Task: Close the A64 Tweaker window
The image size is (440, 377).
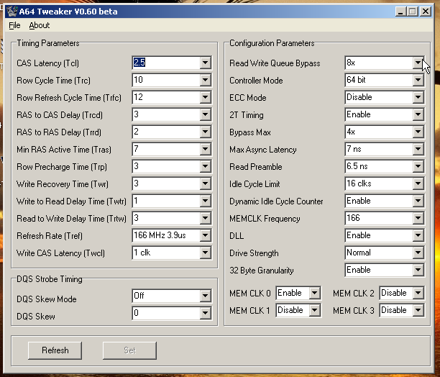Action: click(x=426, y=12)
